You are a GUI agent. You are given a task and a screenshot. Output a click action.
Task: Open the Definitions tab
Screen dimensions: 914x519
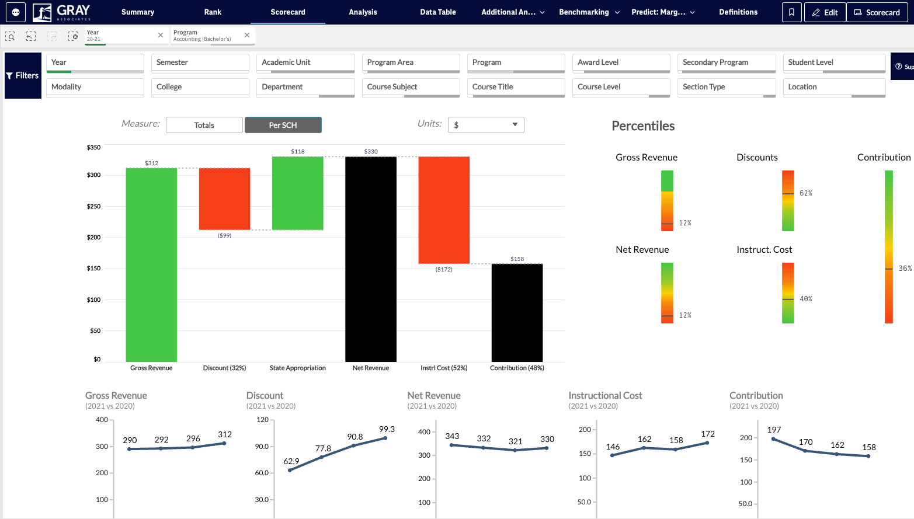(738, 12)
